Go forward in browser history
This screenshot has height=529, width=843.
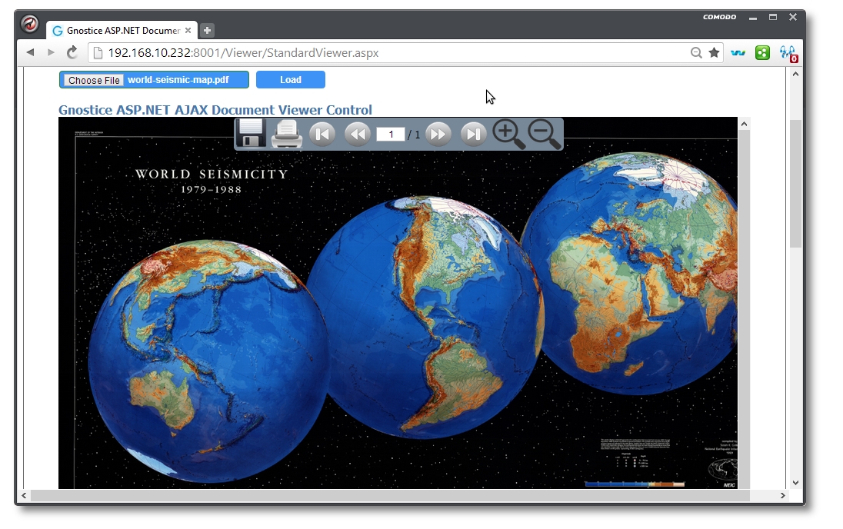(x=51, y=52)
